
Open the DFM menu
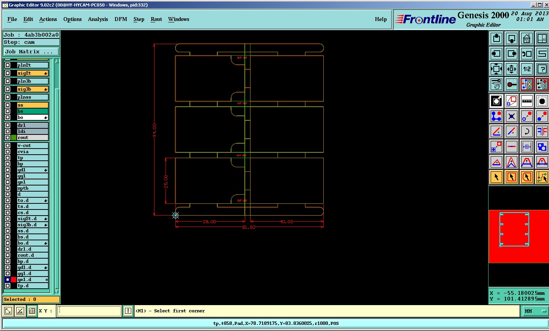121,19
